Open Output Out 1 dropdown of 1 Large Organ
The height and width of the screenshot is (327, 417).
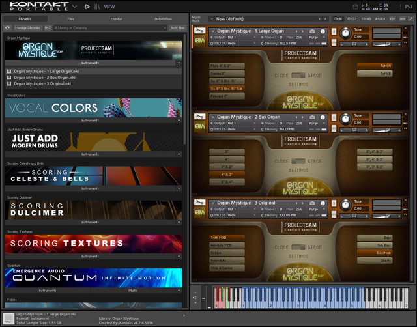tap(255, 38)
